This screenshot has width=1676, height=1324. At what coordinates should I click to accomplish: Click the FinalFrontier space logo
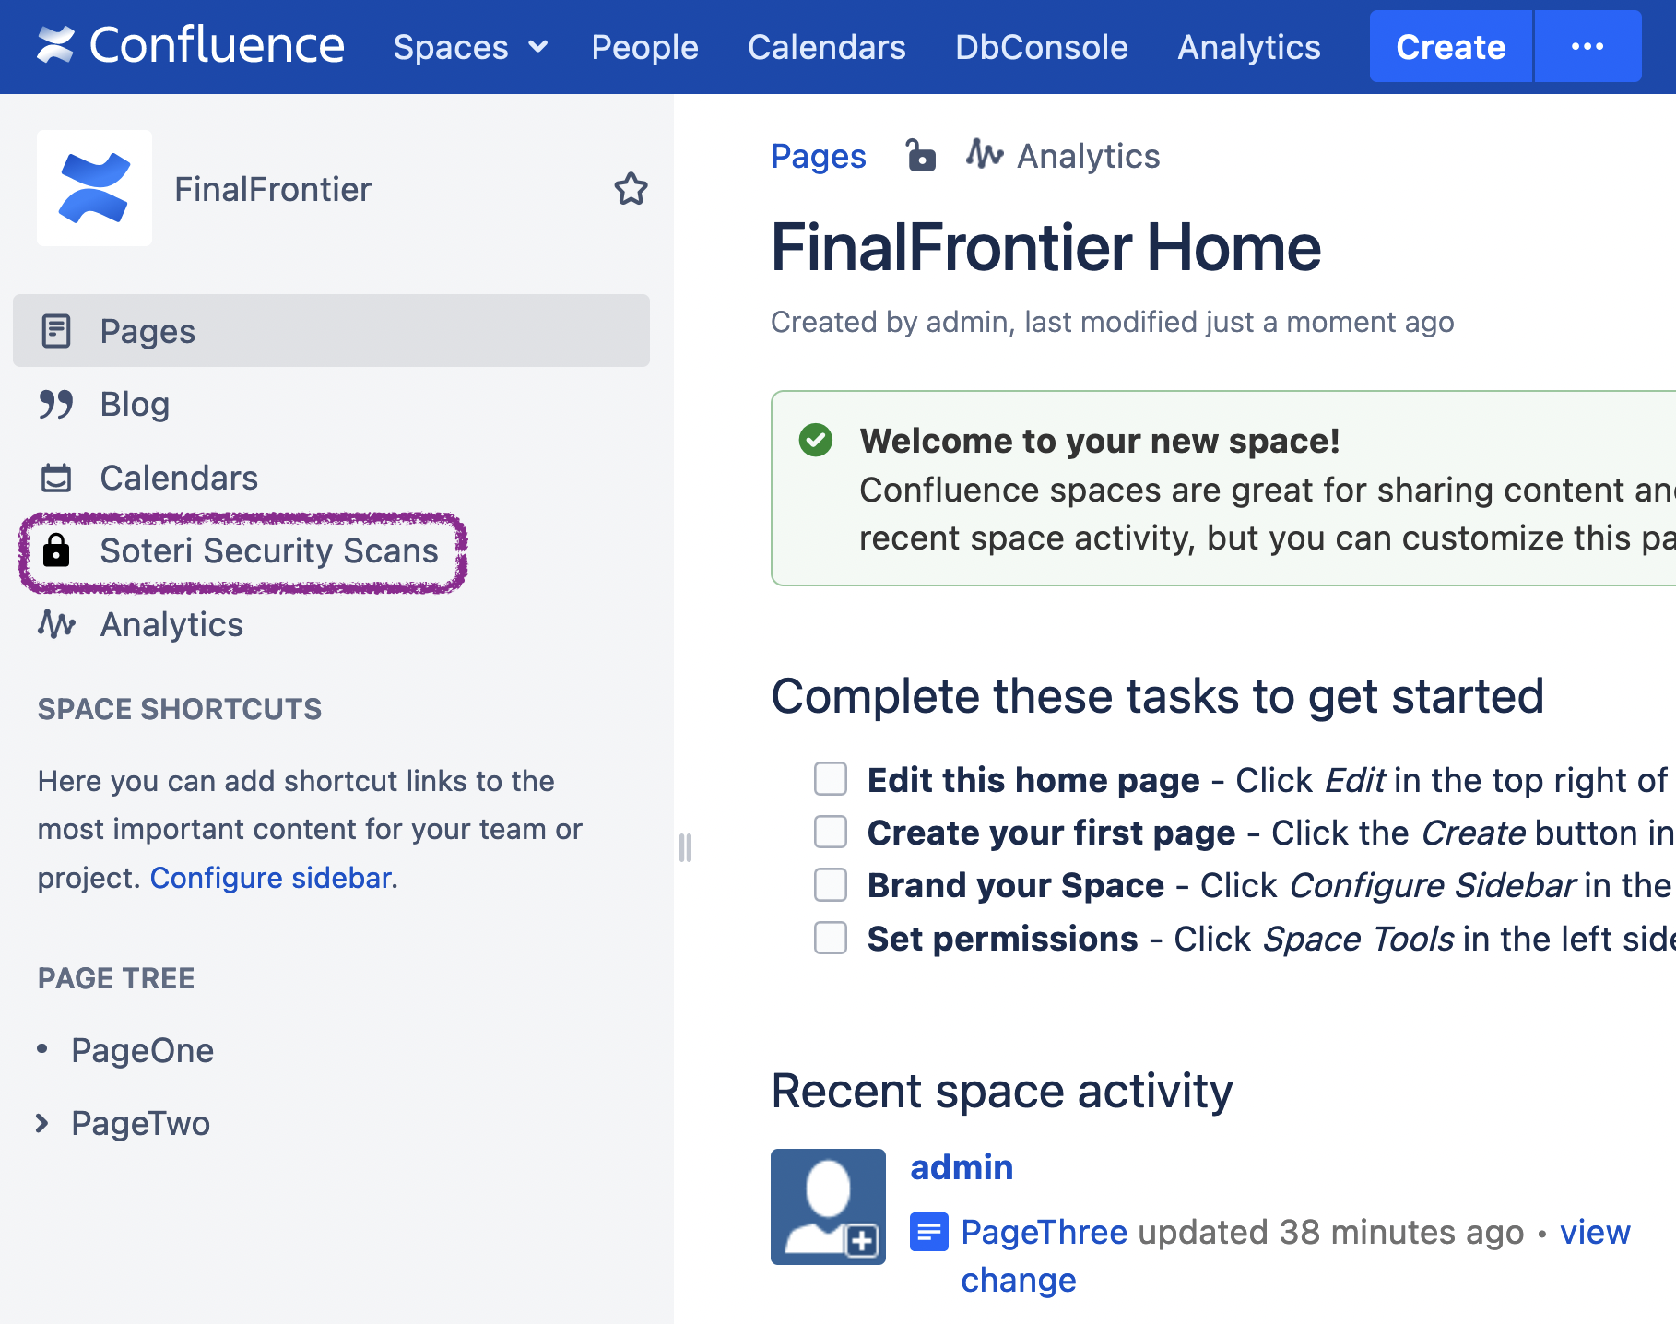94,188
